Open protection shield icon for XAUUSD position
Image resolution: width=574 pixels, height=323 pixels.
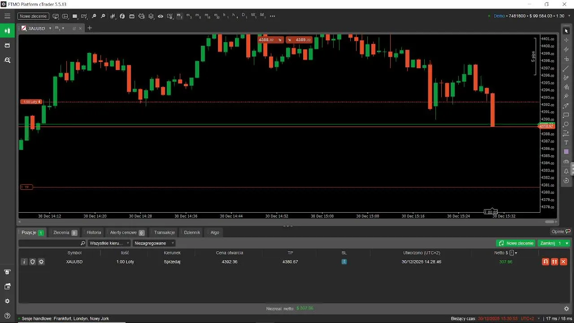33,262
